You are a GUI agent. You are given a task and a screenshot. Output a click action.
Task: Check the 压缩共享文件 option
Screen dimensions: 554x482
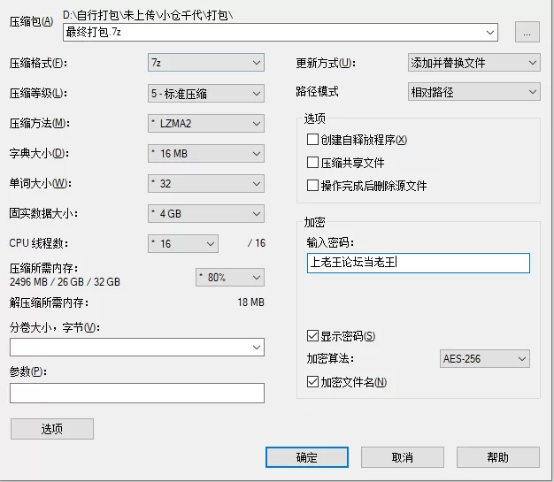point(312,163)
